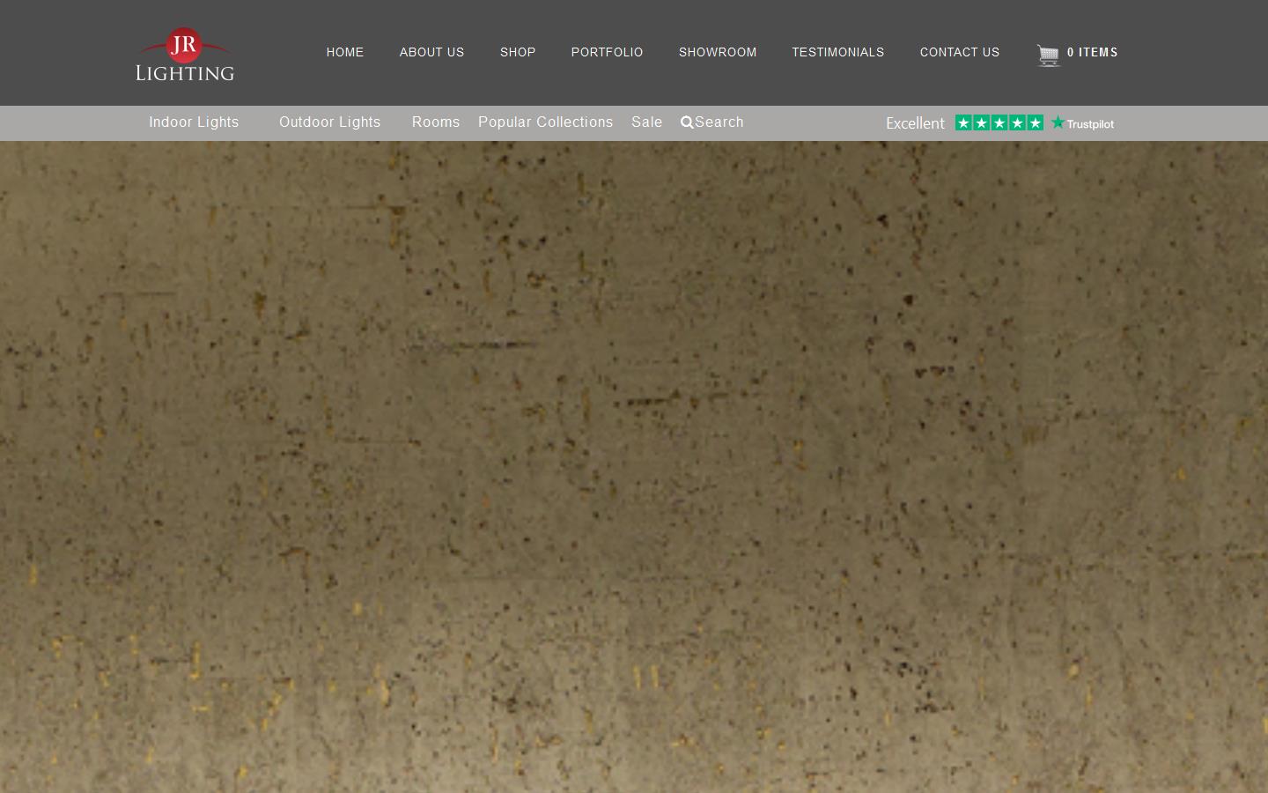Expand the Indoor Lights dropdown menu
The width and height of the screenshot is (1268, 793).
click(x=194, y=122)
